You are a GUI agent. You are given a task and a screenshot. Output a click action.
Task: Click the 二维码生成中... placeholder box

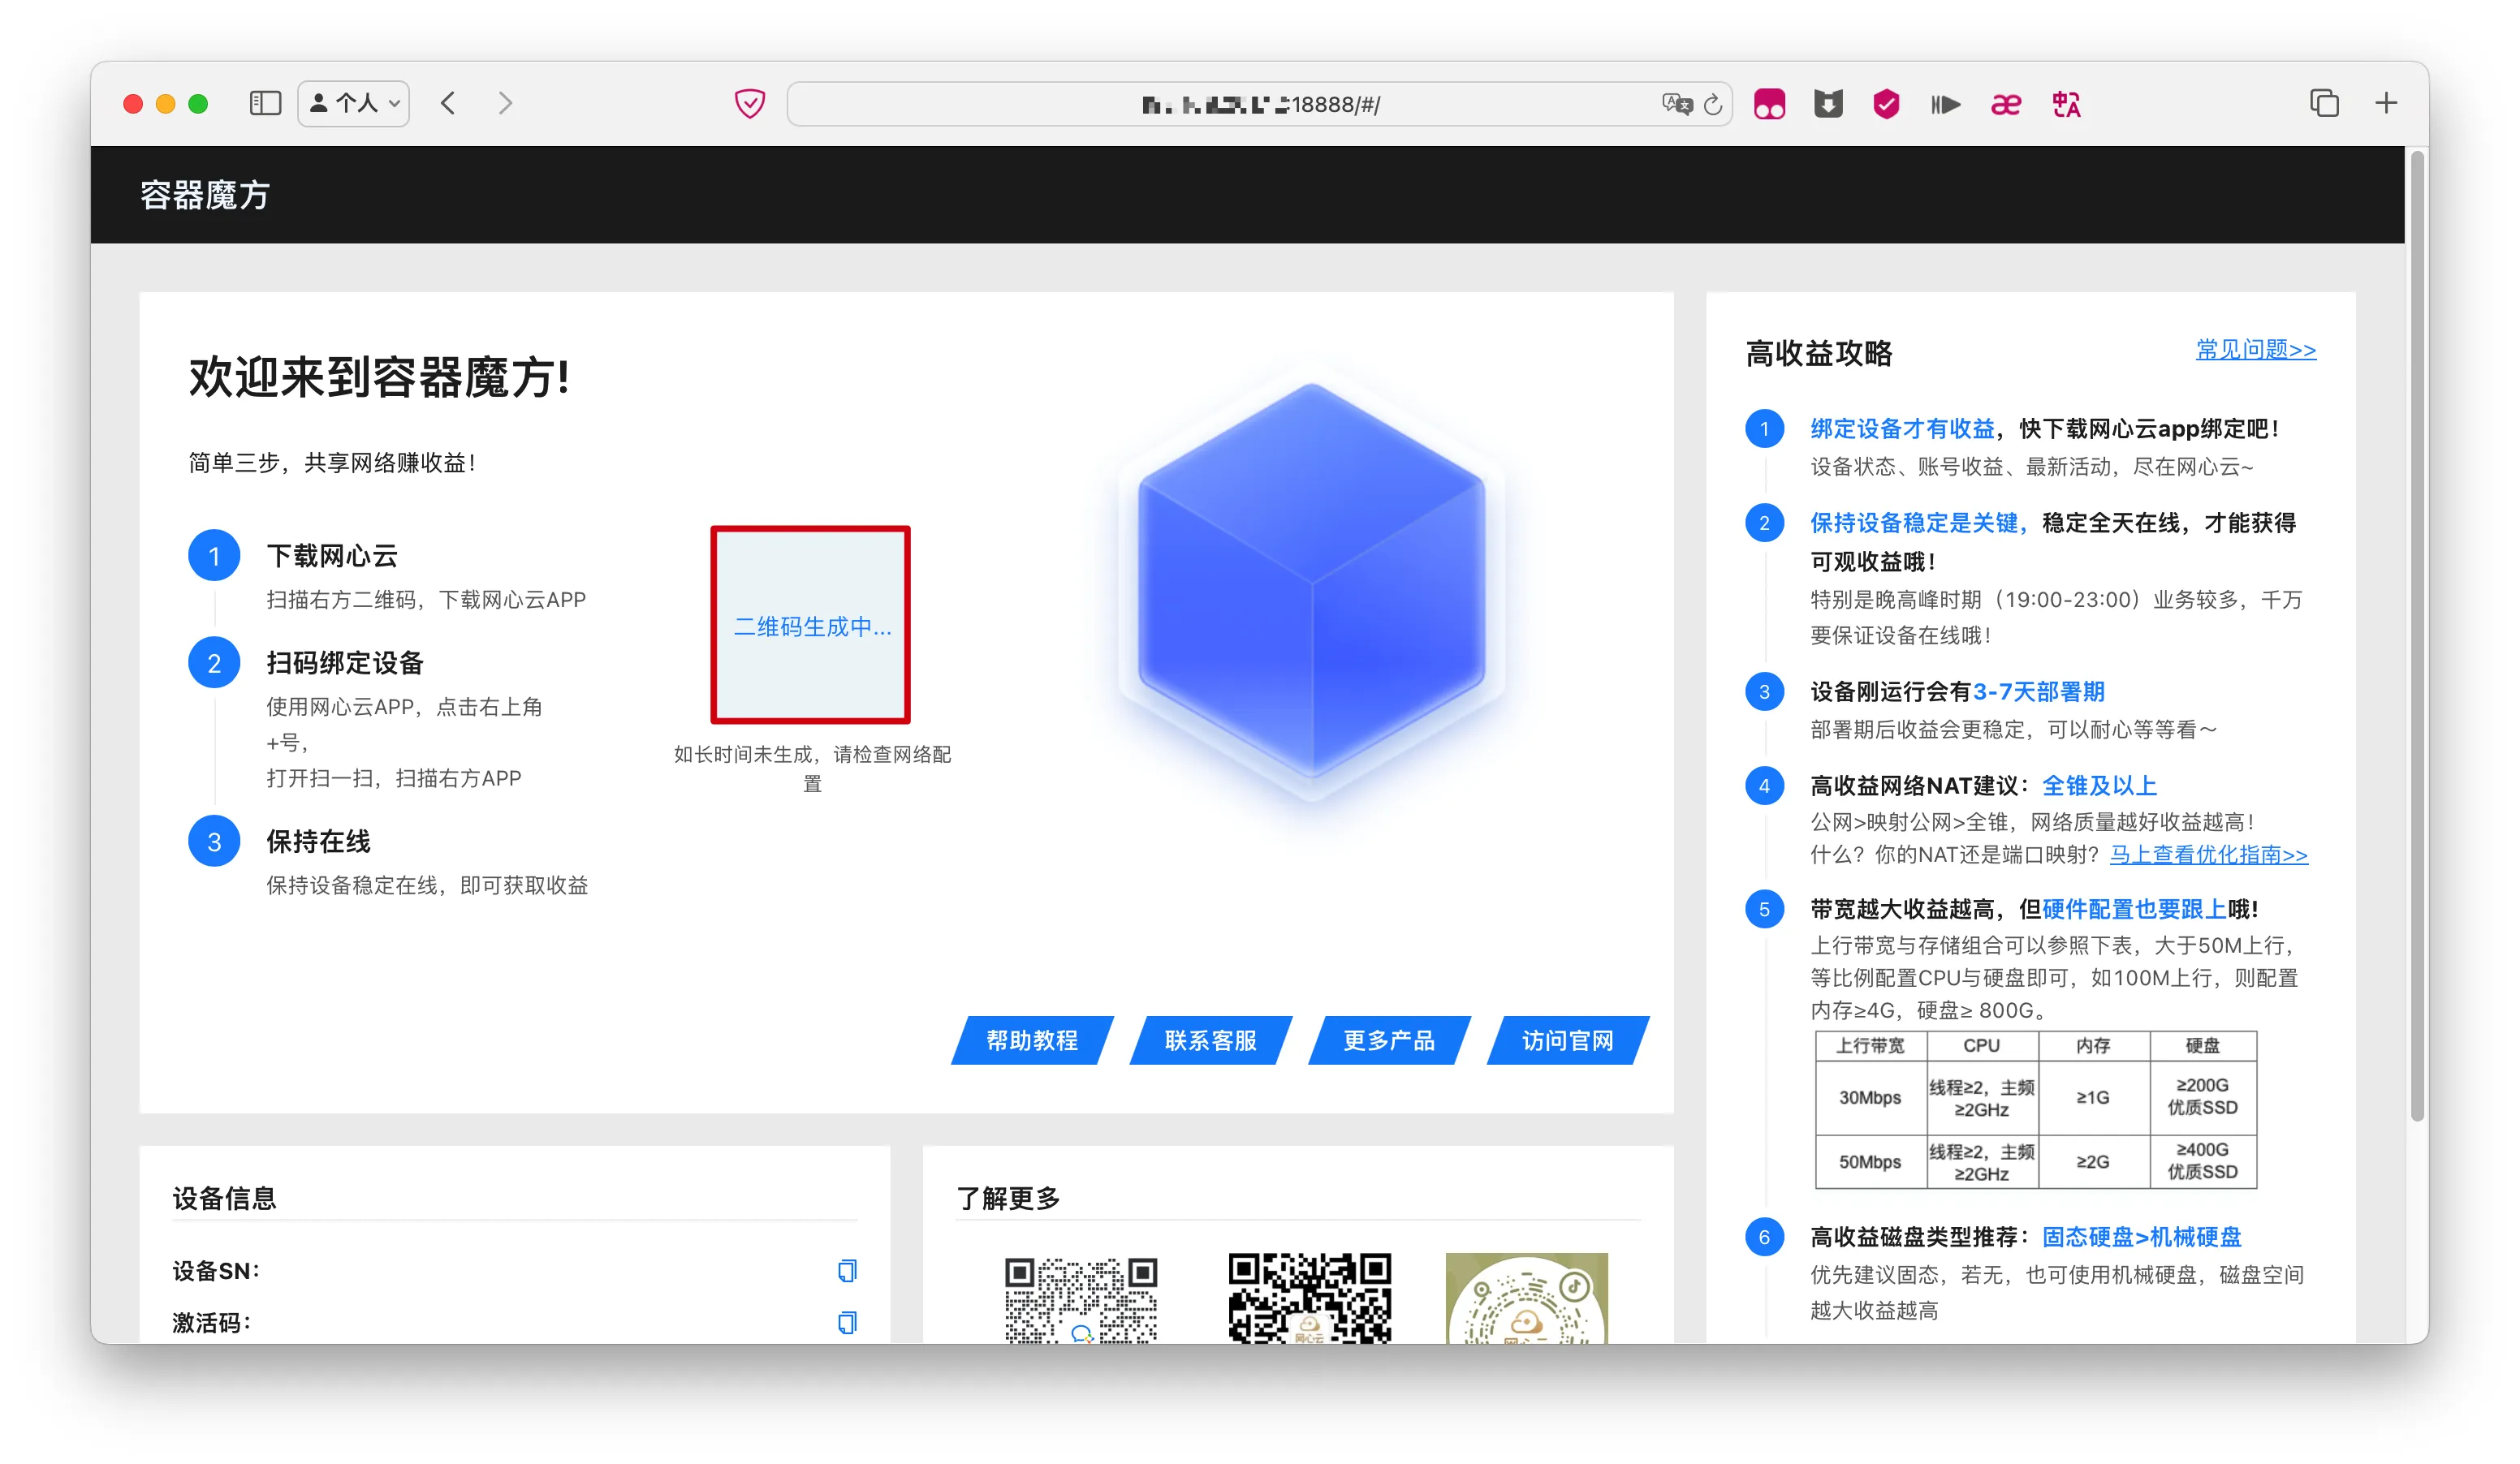811,625
